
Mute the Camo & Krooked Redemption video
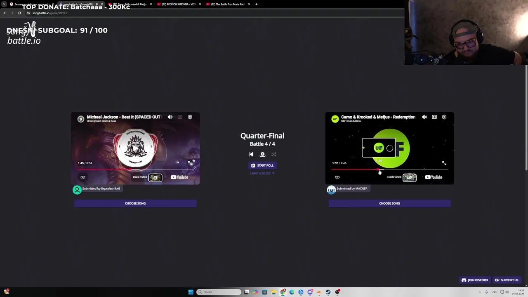click(x=424, y=117)
